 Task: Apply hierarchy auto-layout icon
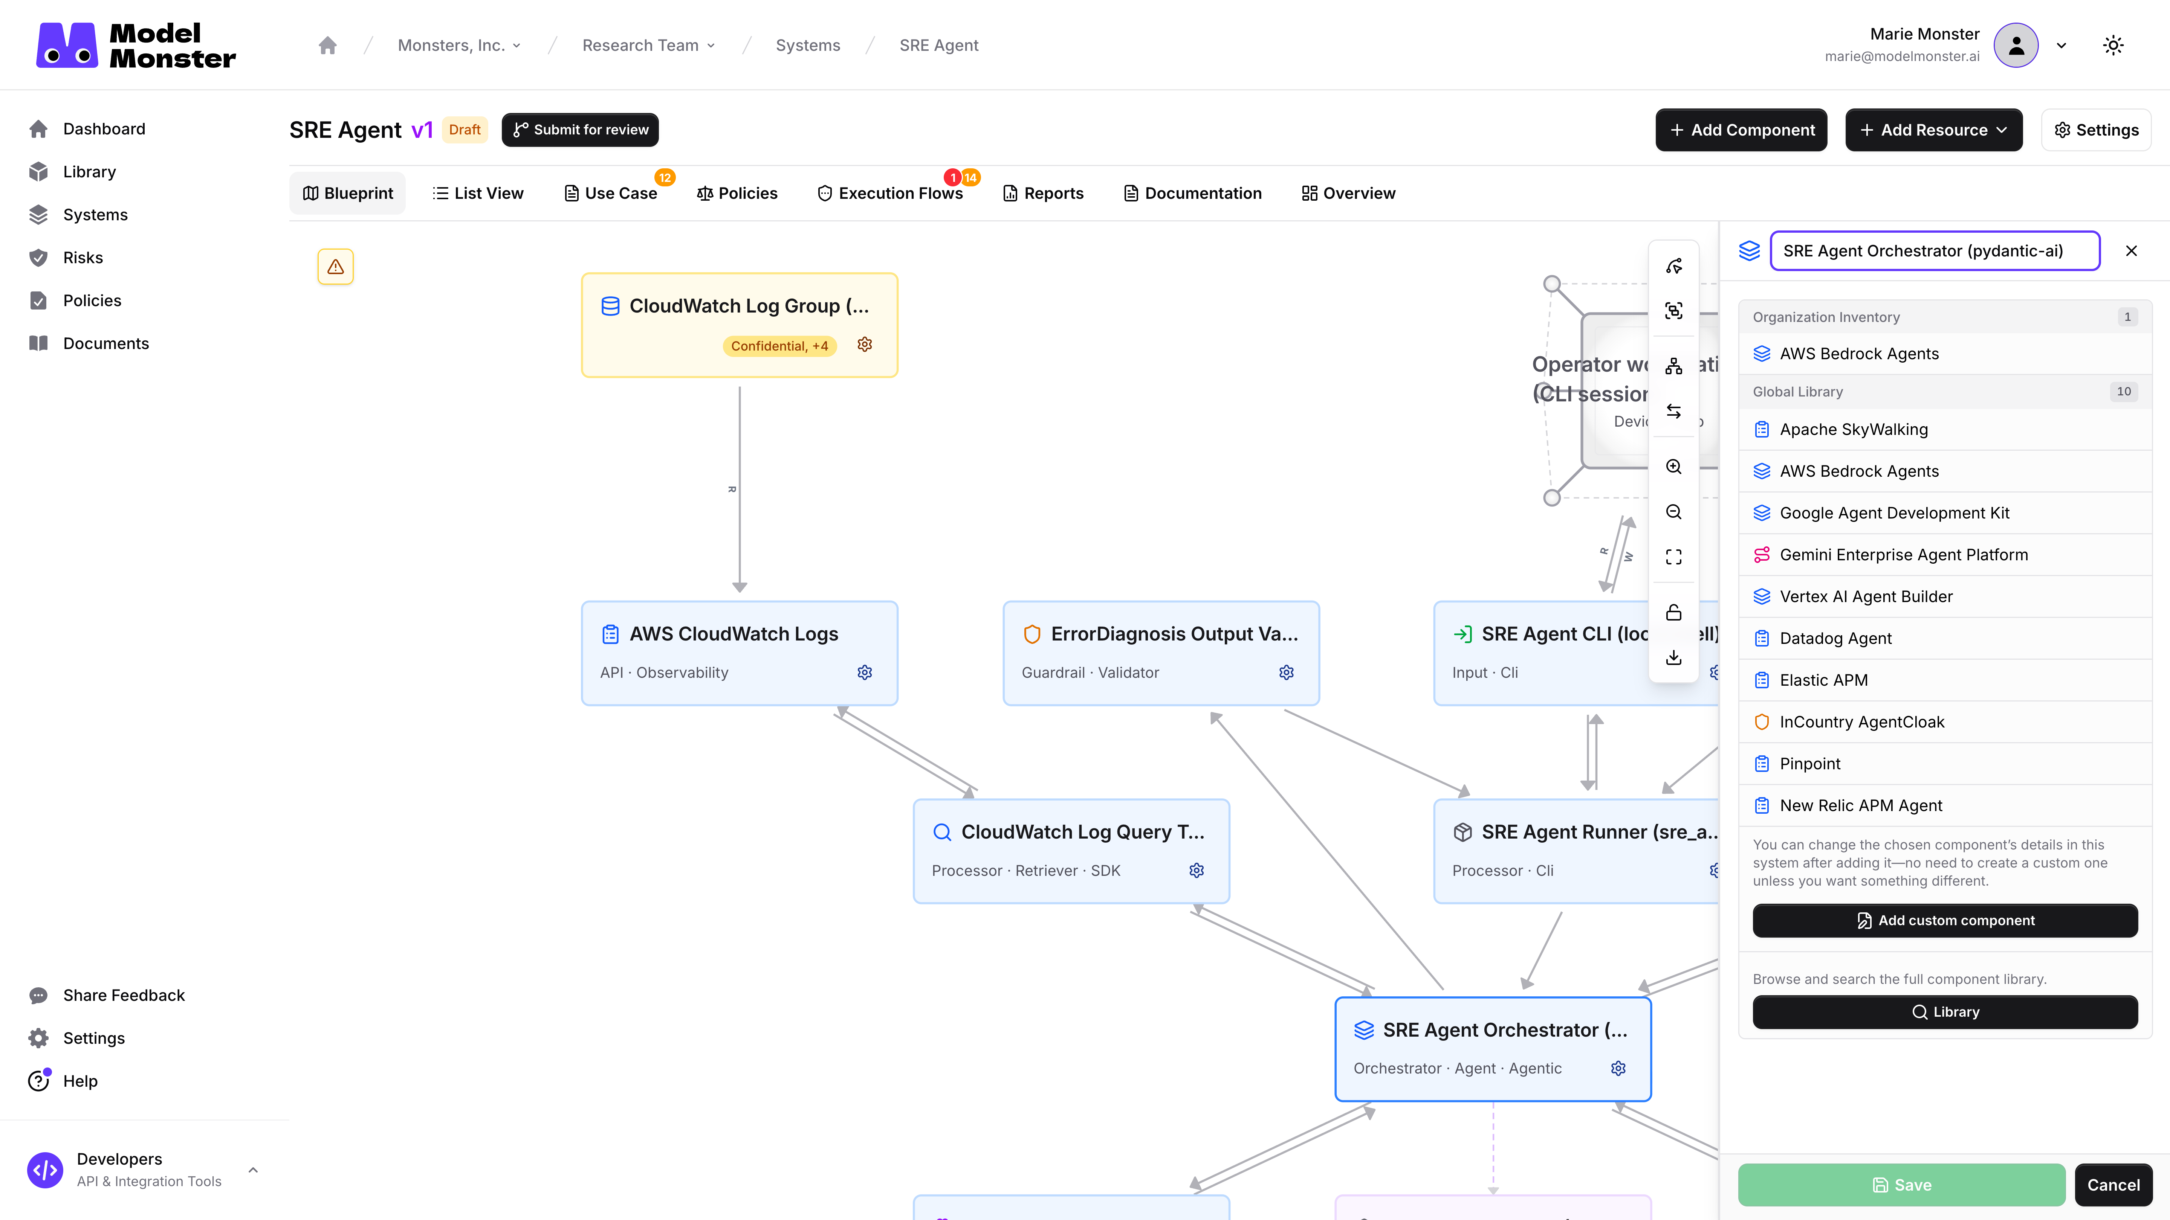1673,366
